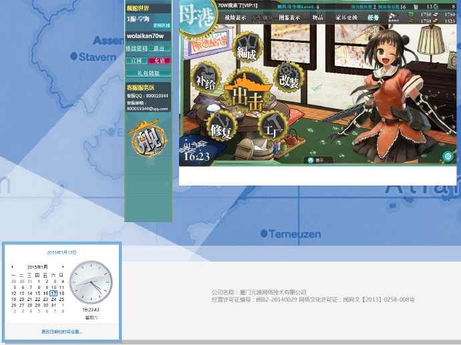Open the 战绩表示 records tab

235,17
